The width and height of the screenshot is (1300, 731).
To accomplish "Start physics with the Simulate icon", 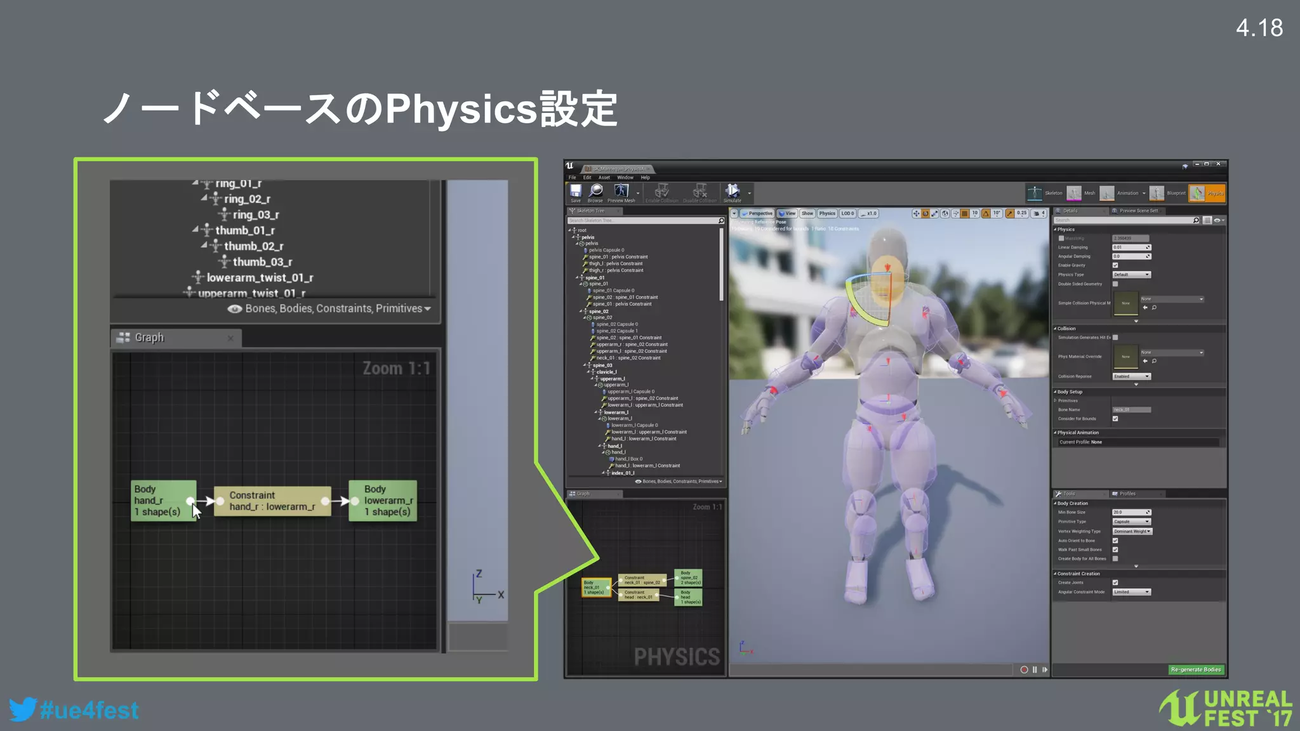I will (733, 190).
